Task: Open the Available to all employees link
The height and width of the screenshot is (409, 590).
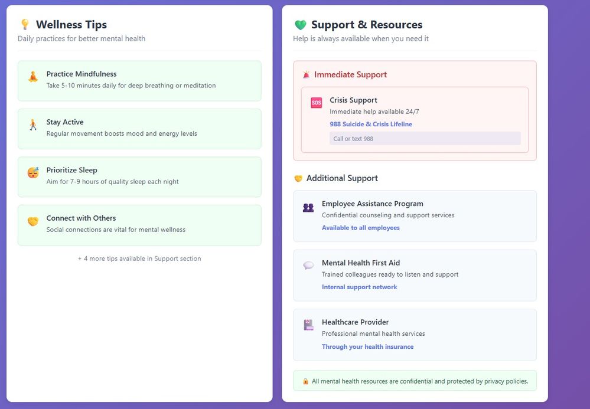Action: coord(360,228)
